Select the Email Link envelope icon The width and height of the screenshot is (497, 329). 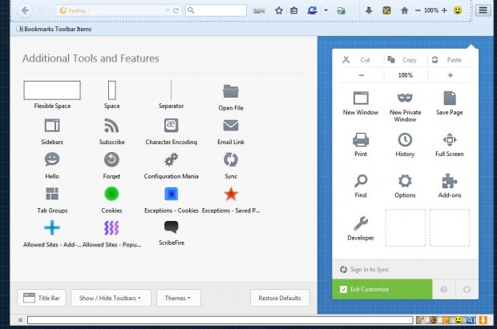[x=231, y=126]
